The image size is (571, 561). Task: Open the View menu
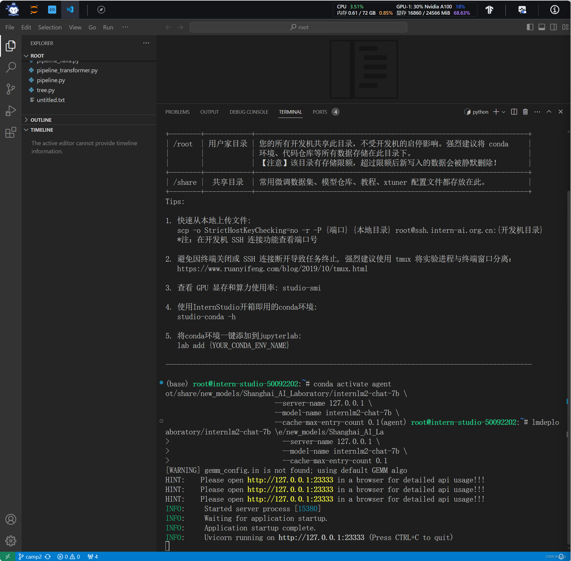[x=75, y=27]
